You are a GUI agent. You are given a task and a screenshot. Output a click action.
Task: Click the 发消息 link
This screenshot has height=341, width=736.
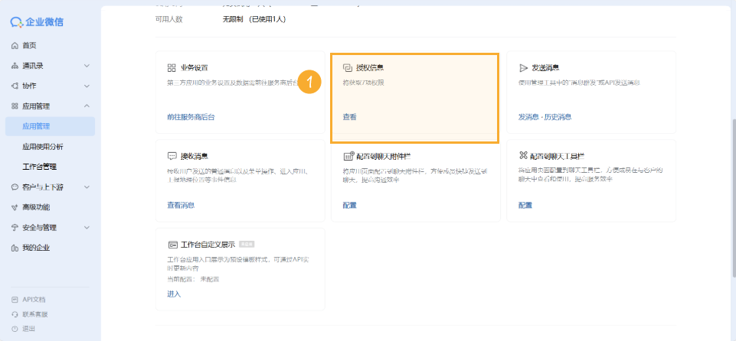(528, 117)
